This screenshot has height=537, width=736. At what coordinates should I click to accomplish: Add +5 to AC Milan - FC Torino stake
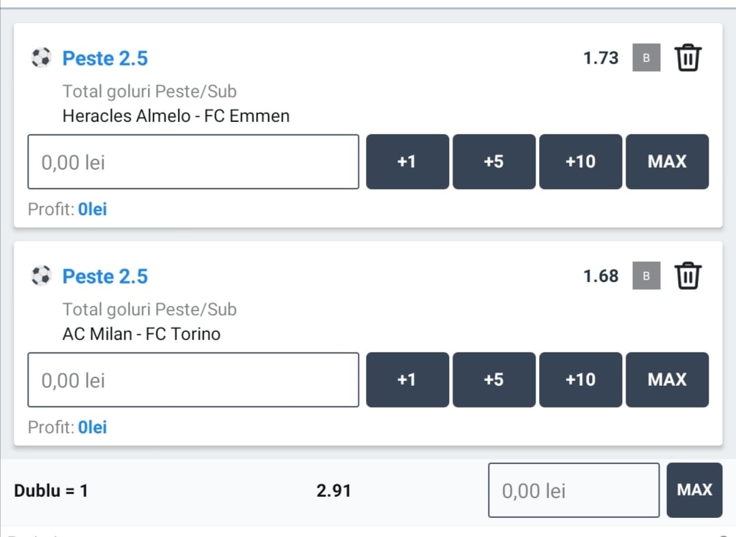pos(494,380)
